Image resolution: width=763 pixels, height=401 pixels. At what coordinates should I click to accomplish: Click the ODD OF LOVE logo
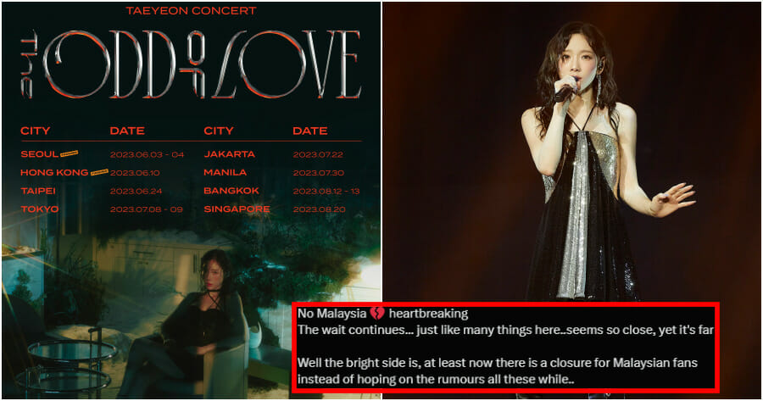tap(191, 64)
